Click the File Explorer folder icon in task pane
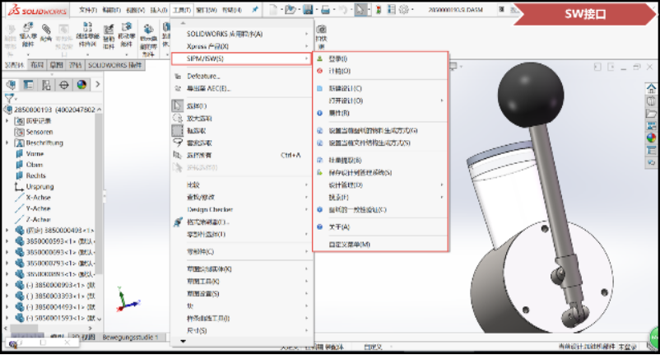This screenshot has height=355, width=660. [651, 114]
